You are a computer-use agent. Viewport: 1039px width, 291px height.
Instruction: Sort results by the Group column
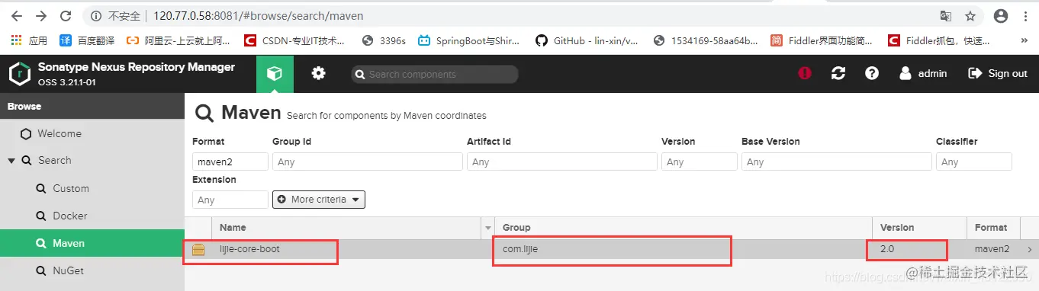pyautogui.click(x=684, y=228)
